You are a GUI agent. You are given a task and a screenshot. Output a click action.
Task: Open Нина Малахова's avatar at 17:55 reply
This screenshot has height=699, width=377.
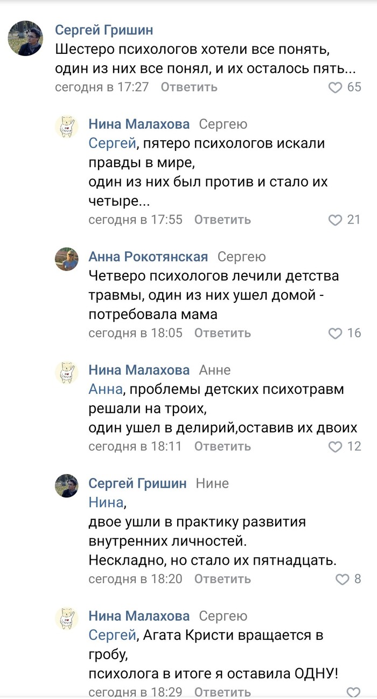click(x=67, y=127)
